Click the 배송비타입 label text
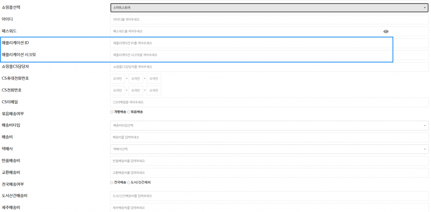431x212 pixels. click(x=11, y=126)
